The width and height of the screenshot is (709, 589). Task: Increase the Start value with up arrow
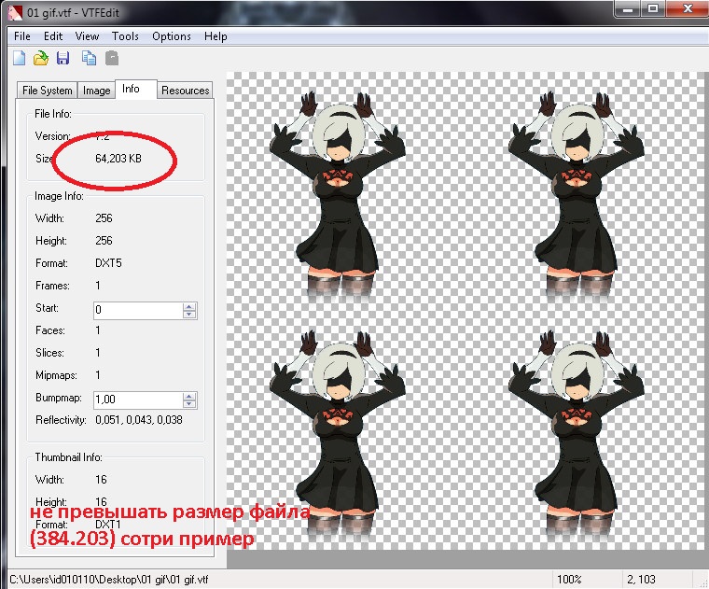click(x=189, y=306)
